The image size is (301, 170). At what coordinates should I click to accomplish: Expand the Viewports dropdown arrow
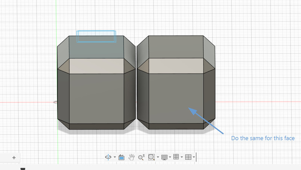[x=194, y=157]
